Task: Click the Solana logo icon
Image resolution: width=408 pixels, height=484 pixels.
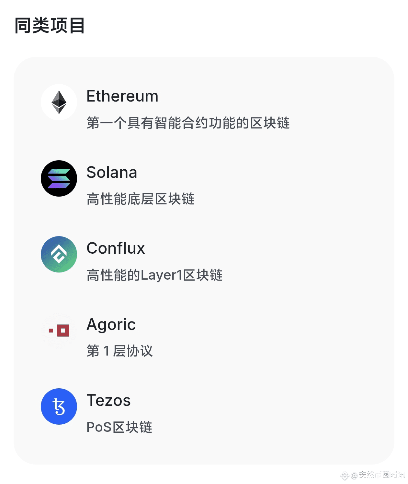Action: (59, 178)
